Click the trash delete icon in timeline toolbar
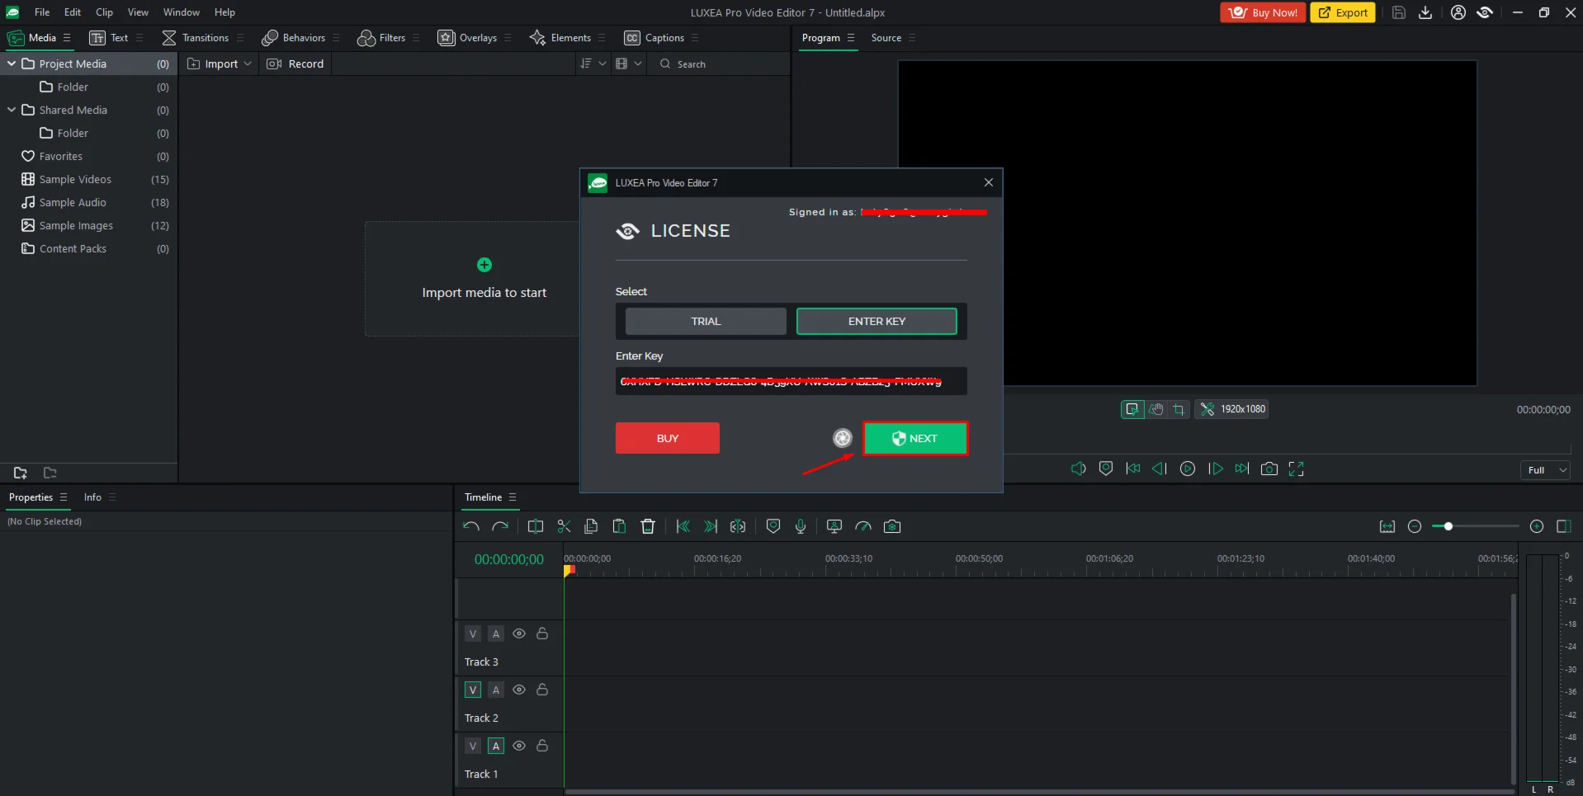This screenshot has width=1583, height=796. click(x=648, y=526)
